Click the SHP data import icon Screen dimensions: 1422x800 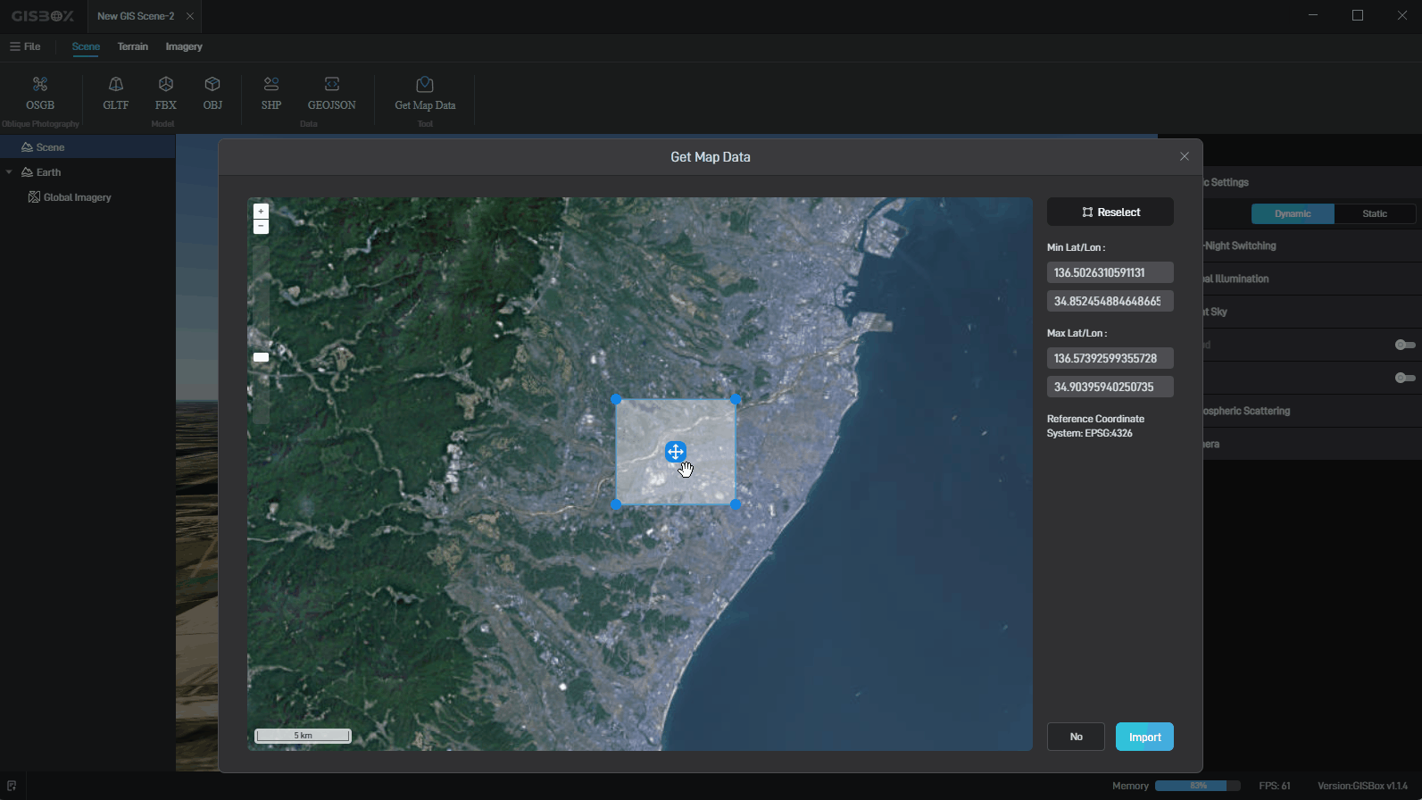point(271,93)
